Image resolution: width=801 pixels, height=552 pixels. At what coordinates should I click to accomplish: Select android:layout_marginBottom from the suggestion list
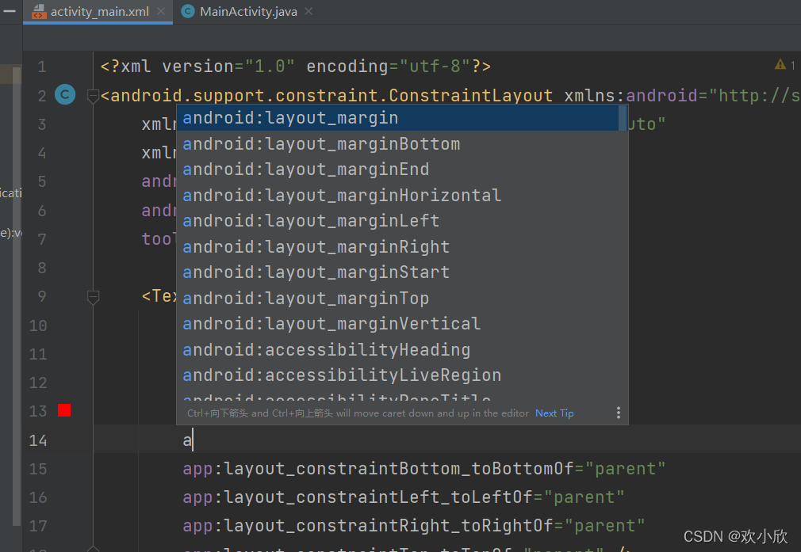pos(322,143)
